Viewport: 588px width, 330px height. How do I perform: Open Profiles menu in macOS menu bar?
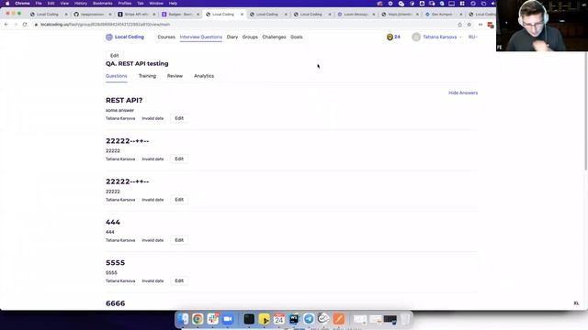pos(125,4)
